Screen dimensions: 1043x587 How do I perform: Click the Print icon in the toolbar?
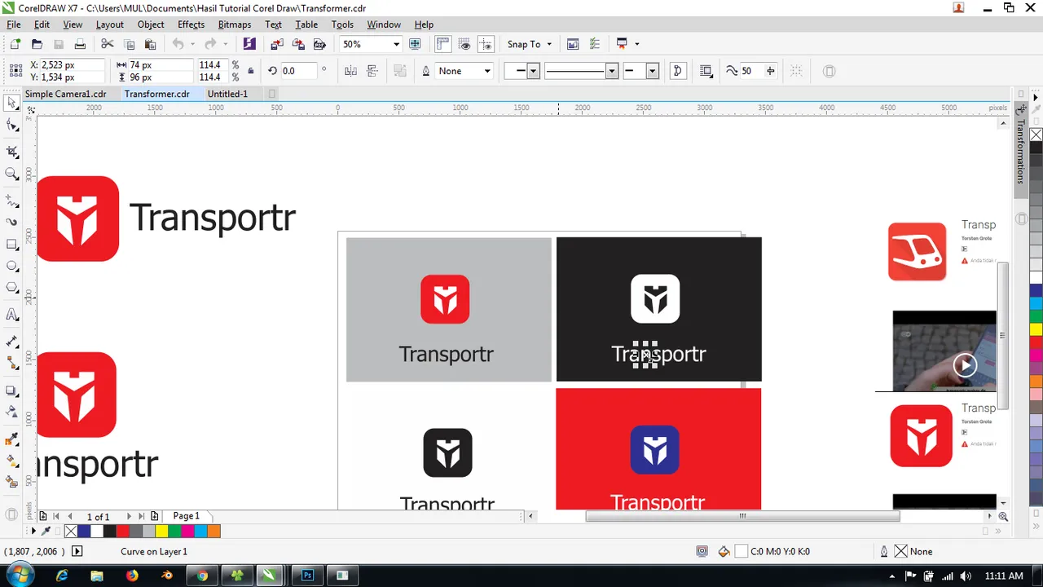pos(80,44)
